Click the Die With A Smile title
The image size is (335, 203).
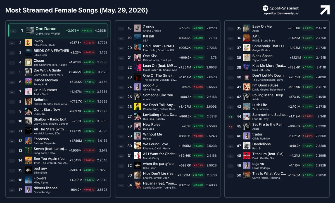click(47, 70)
